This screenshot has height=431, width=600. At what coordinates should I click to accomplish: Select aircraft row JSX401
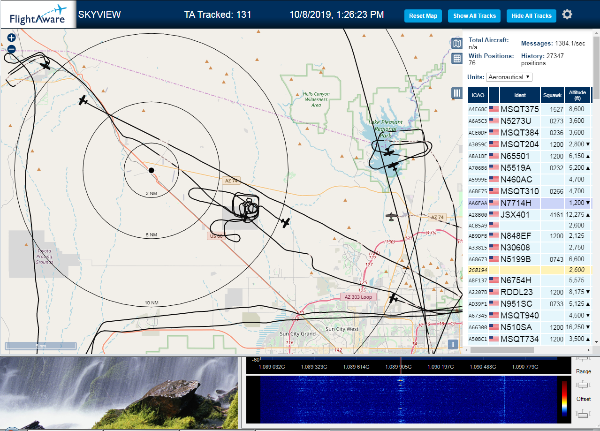530,215
